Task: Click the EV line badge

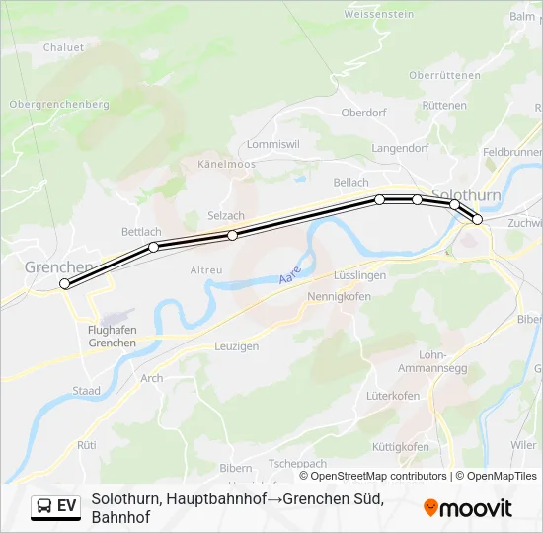Action: tap(55, 507)
